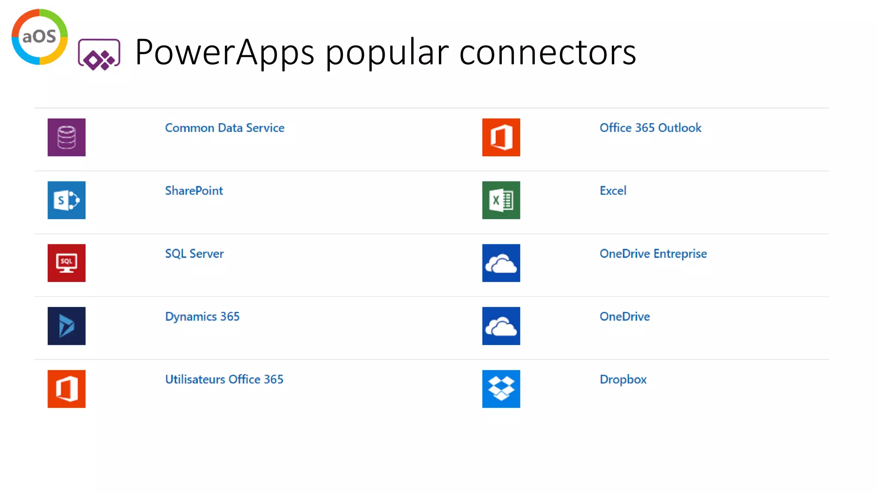Viewport: 877px width, 493px height.
Task: Open the Common Data Service link
Action: (225, 128)
